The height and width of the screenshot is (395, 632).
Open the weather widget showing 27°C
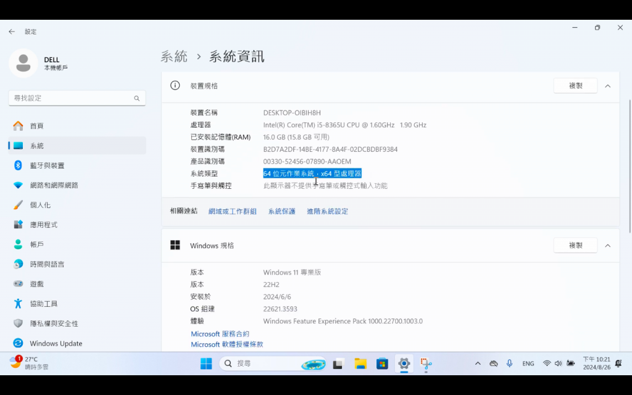click(x=29, y=363)
